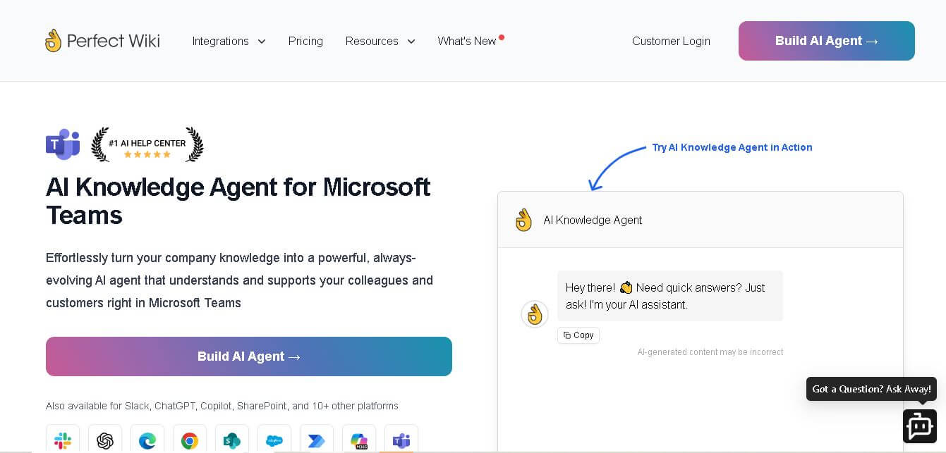Click the header Build AI Agent button
946x453 pixels.
(826, 41)
